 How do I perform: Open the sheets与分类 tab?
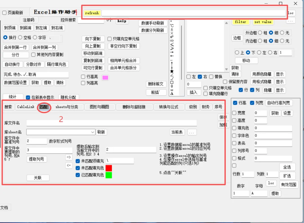click(x=67, y=107)
